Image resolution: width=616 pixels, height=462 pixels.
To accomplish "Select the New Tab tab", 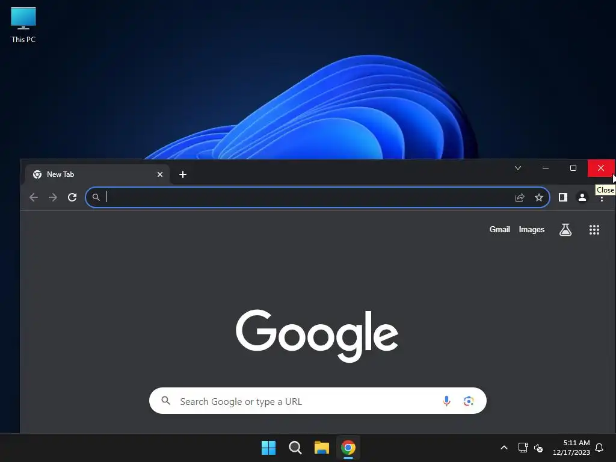I will tap(97, 174).
